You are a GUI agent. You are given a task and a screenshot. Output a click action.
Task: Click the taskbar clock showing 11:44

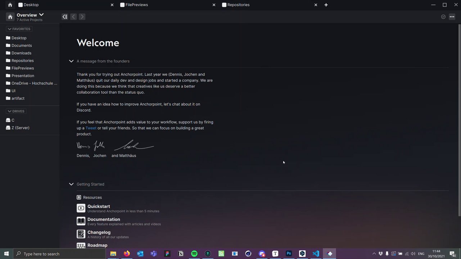tap(436, 254)
